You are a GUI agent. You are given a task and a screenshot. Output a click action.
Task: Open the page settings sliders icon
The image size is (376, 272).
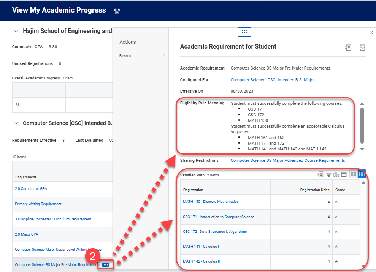click(117, 11)
